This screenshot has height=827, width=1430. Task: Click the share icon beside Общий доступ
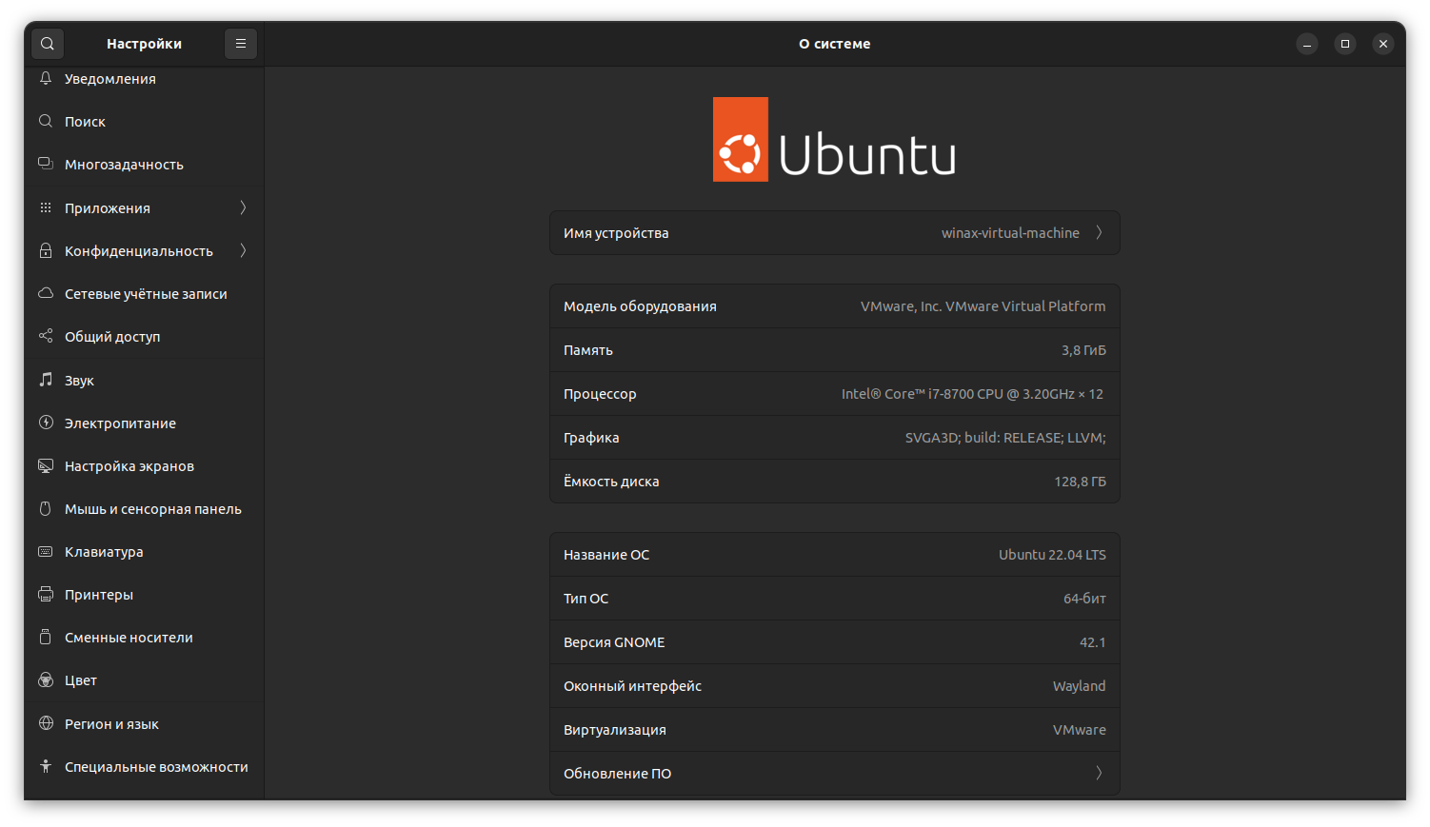(46, 336)
